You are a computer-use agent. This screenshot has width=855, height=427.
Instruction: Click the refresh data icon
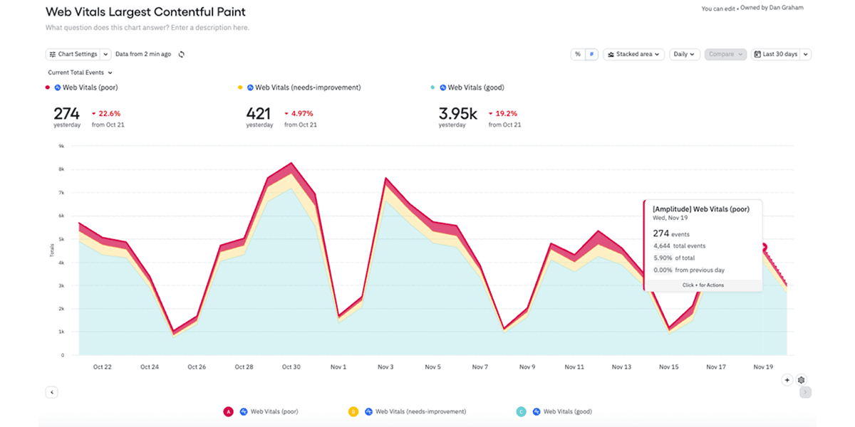coord(182,54)
